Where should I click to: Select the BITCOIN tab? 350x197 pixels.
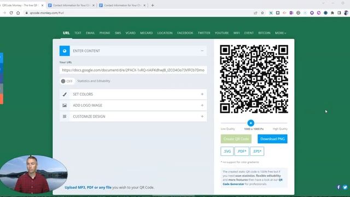[264, 33]
